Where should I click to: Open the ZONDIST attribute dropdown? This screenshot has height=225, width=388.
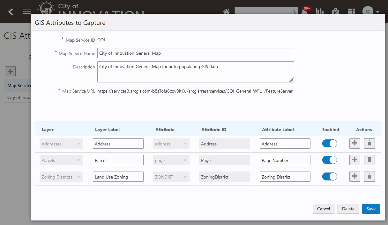(171, 177)
